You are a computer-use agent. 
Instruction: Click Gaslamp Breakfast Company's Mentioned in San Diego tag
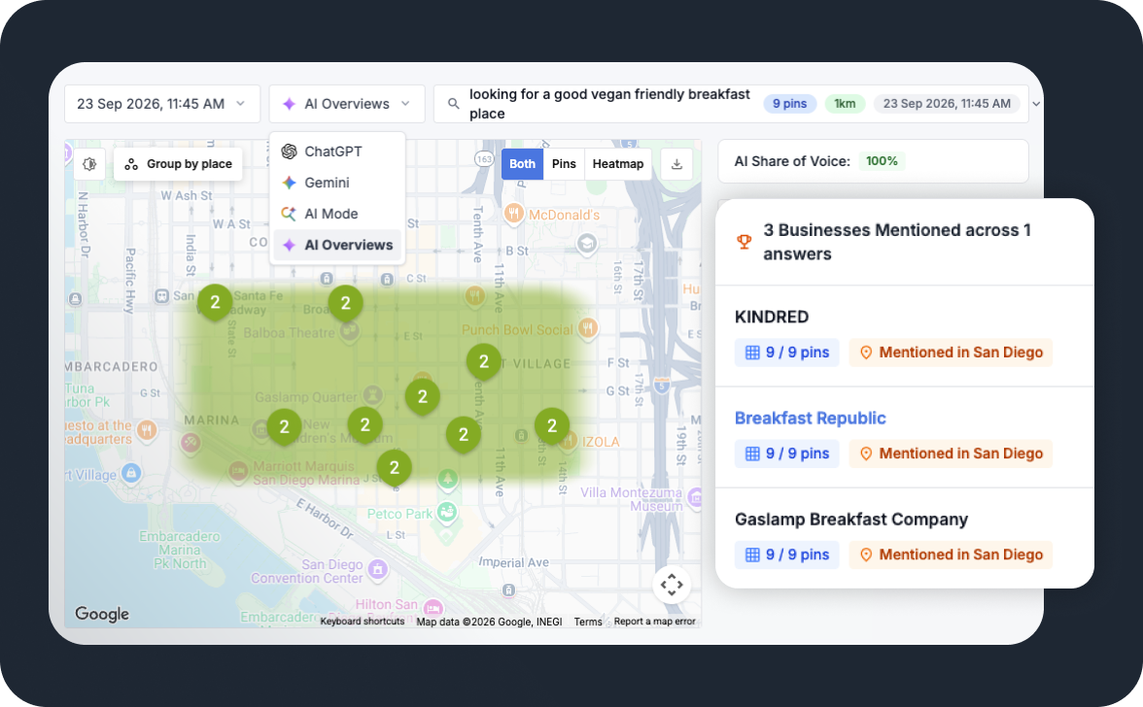pos(951,555)
